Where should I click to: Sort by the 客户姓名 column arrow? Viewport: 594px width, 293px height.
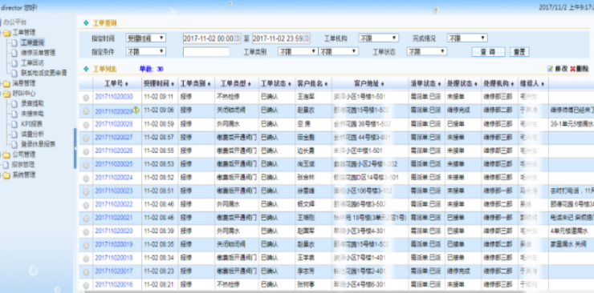(326, 84)
